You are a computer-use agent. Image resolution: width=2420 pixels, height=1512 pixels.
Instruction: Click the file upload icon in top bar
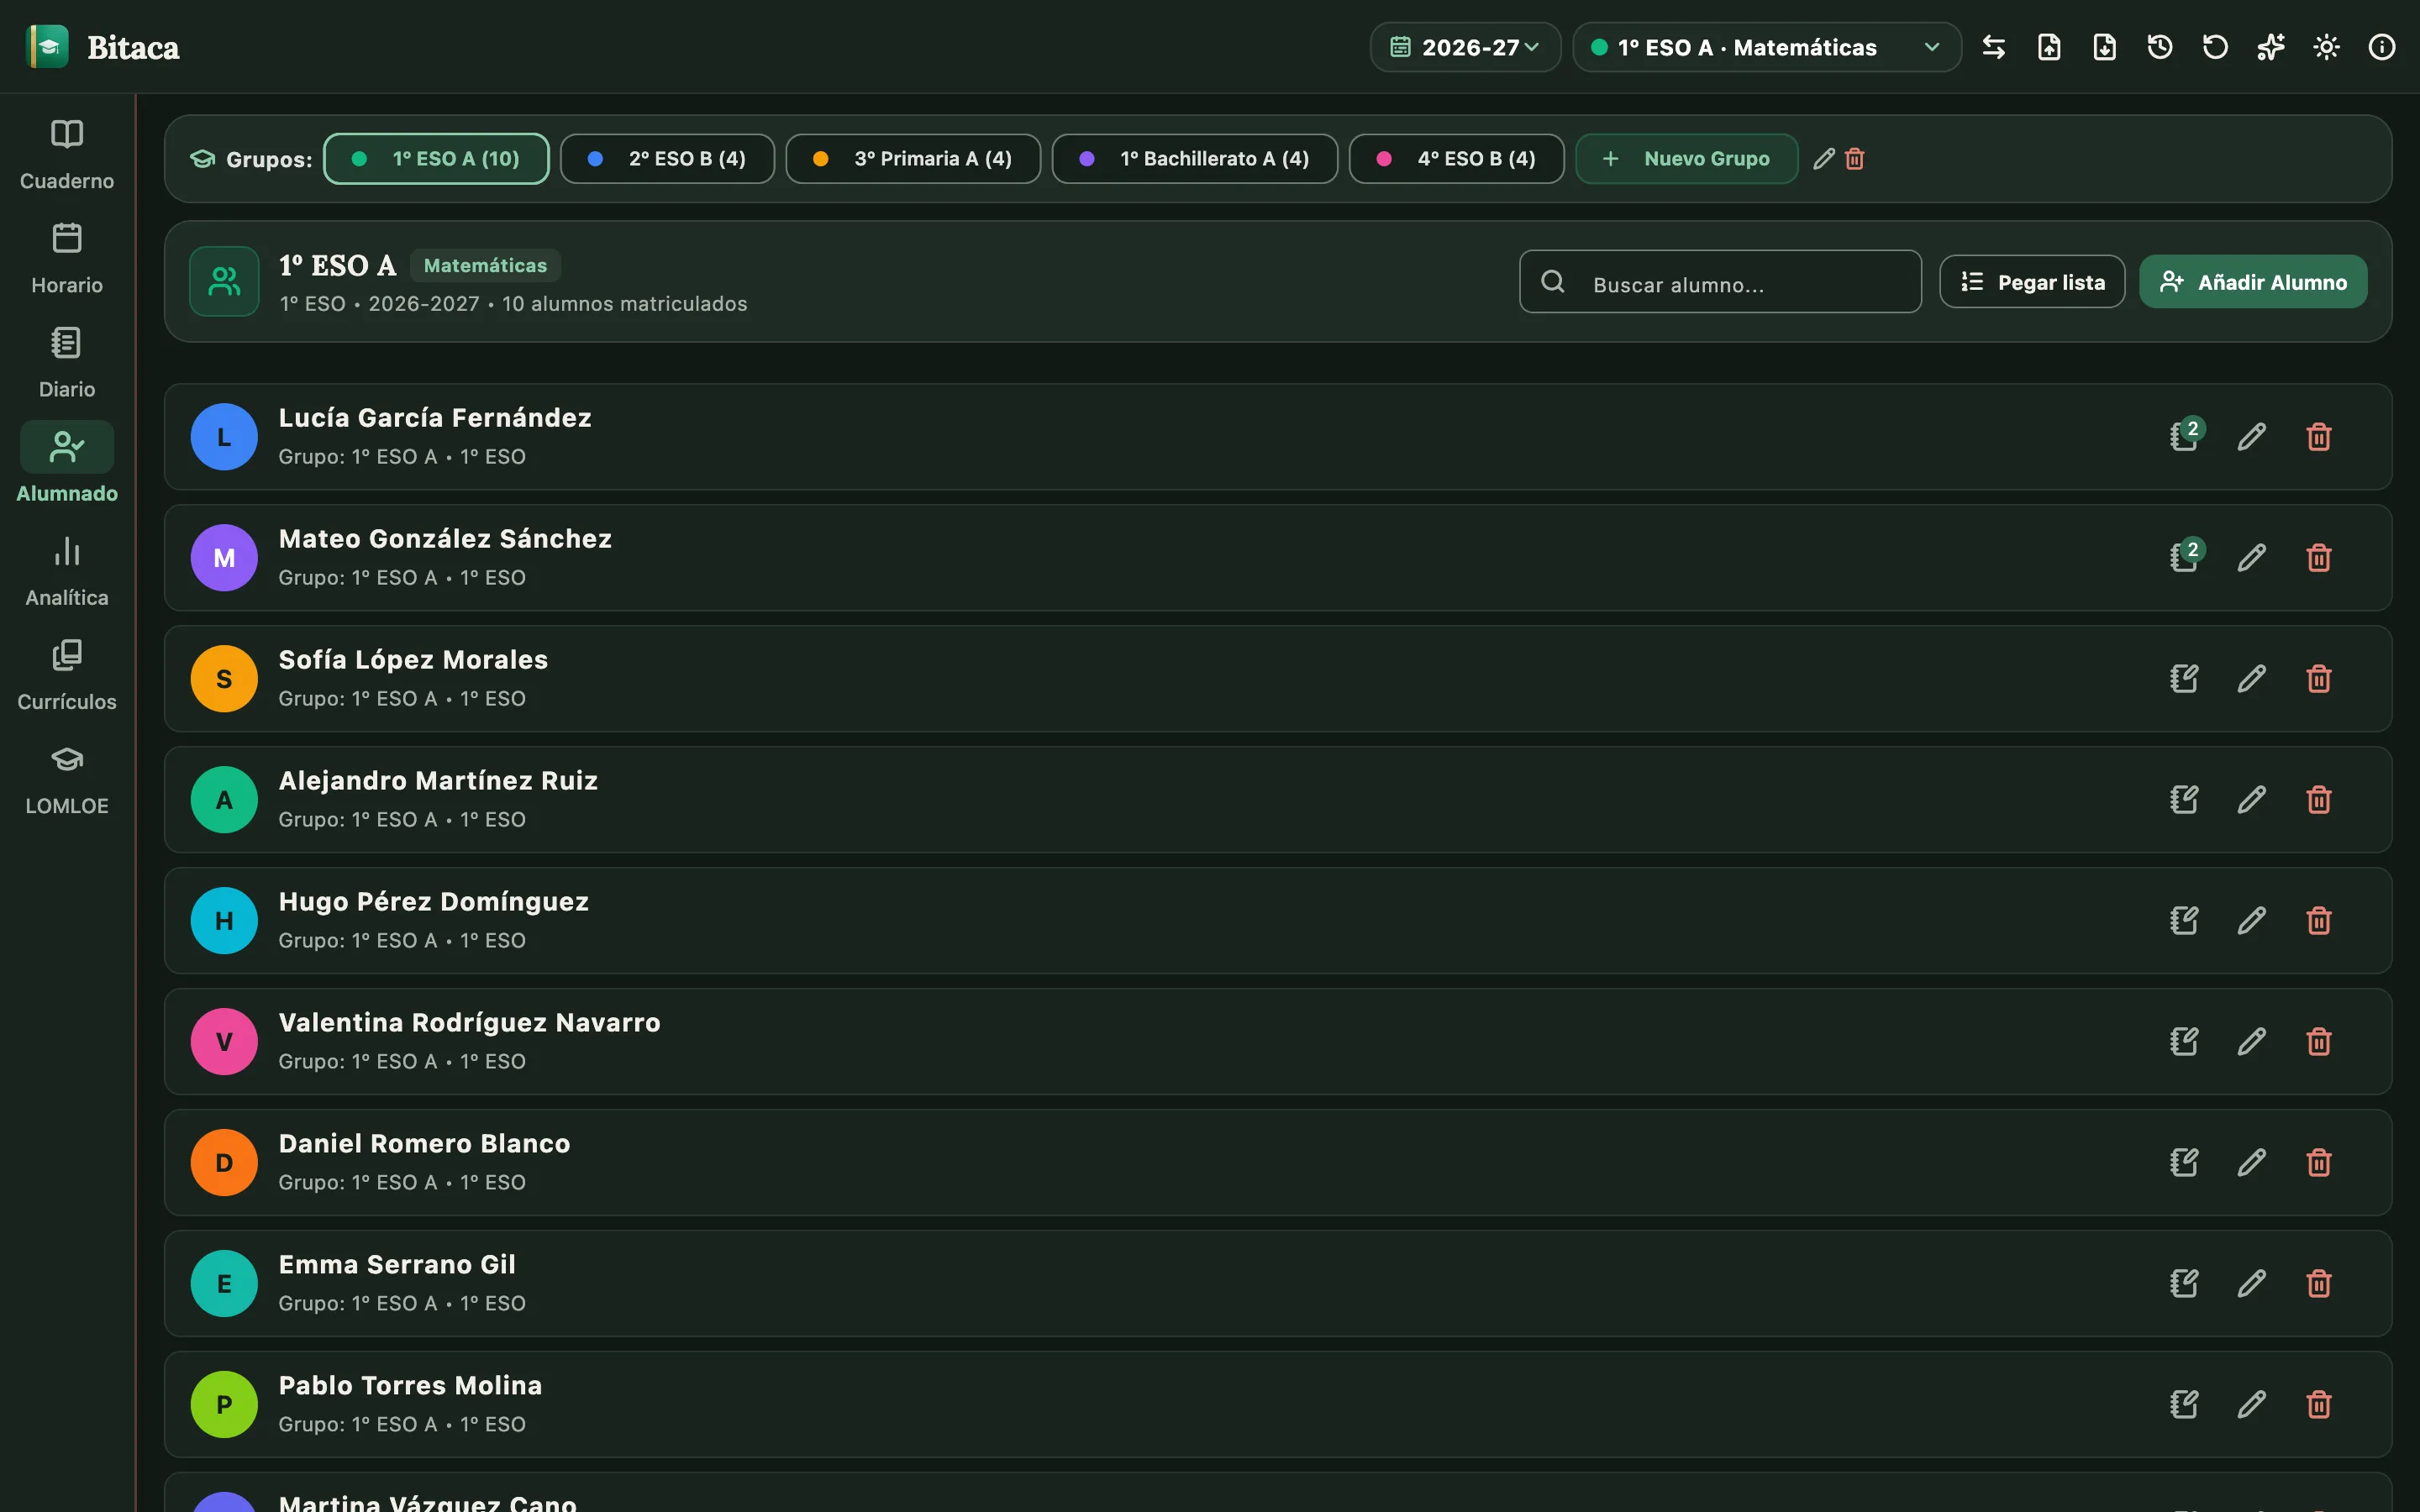(x=2049, y=47)
